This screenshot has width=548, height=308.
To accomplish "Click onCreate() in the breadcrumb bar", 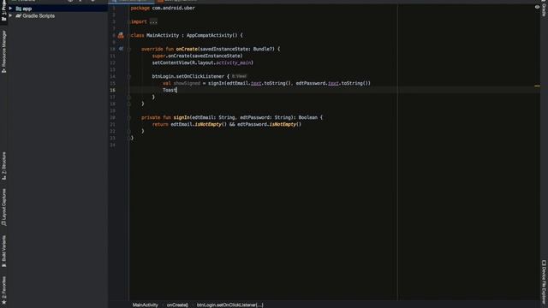I will (177, 305).
